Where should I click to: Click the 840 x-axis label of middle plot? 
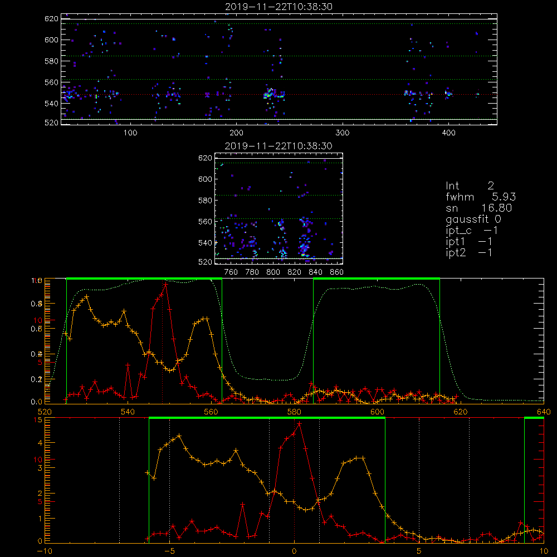tap(315, 272)
